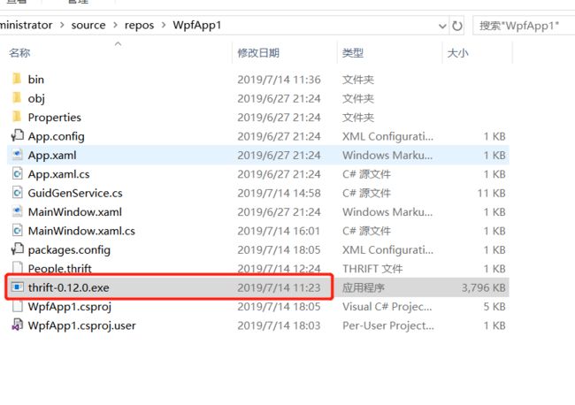575x405 pixels.
Task: Click the Visual C# Projec... type cell
Action: coord(387,307)
